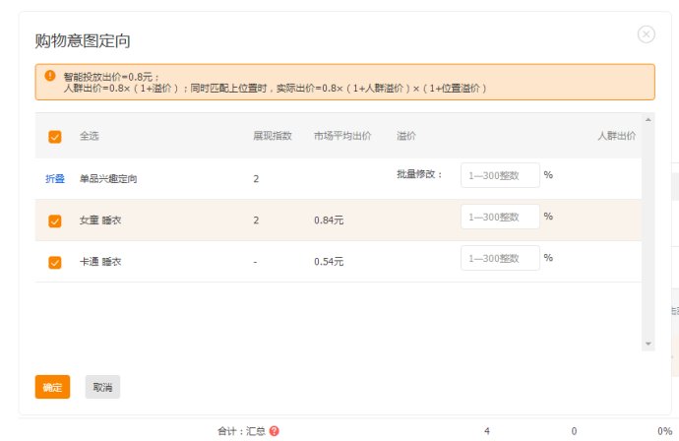
Task: Confirm with the 确定 button
Action: pyautogui.click(x=52, y=387)
